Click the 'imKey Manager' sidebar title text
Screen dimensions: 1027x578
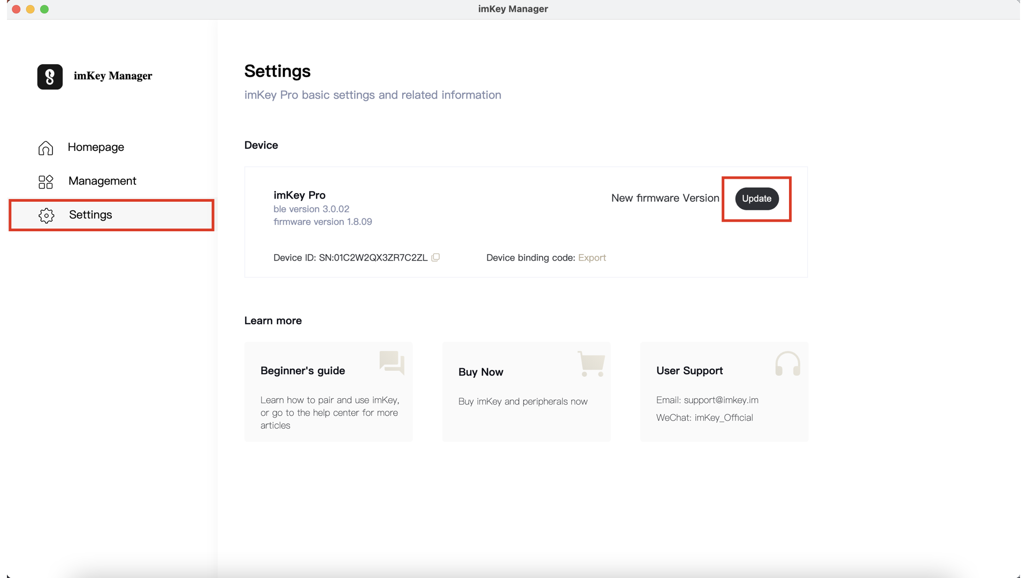pos(113,76)
